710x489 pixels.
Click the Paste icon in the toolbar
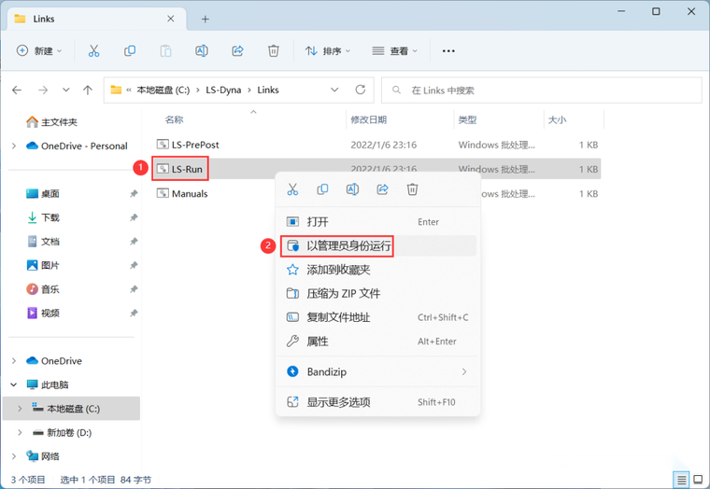tap(165, 50)
